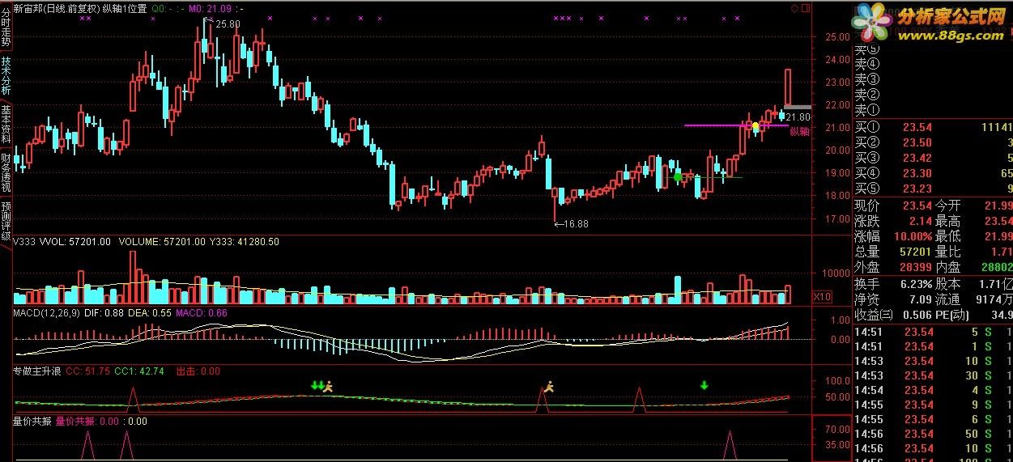1013x462 pixels.
Task: Click the 净资 7.09 value
Action: pyautogui.click(x=921, y=299)
